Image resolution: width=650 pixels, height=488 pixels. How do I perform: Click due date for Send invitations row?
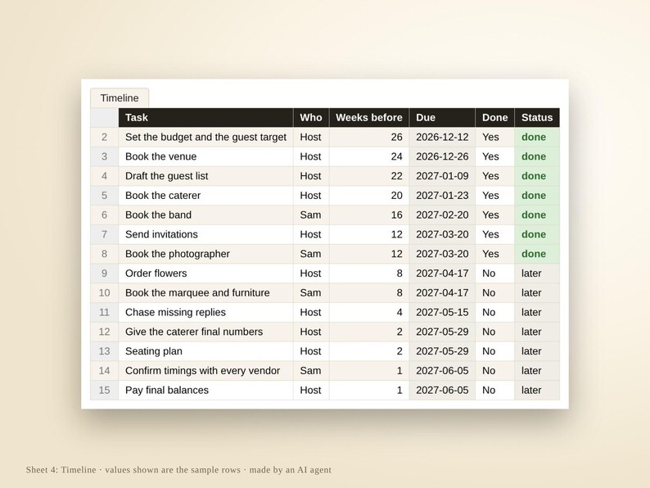coord(442,235)
